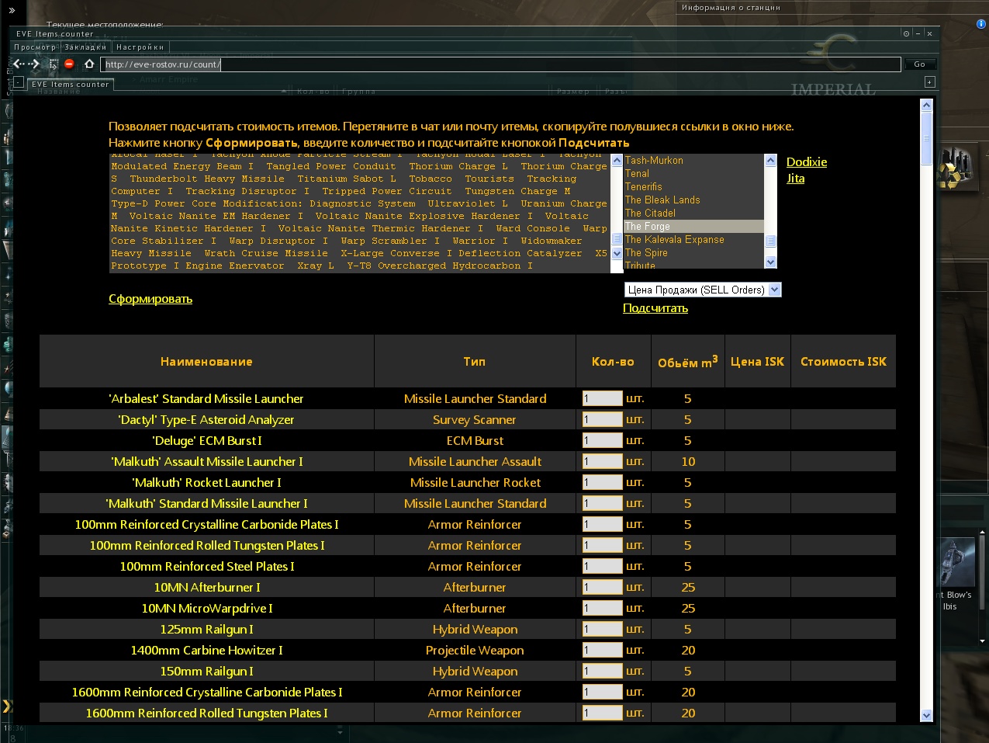Go forward with the browser's right arrow
The image size is (989, 743).
34,64
